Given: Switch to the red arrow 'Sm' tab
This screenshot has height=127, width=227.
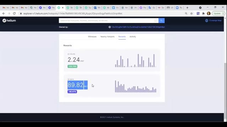Looking at the screenshot, I should [x=161, y=8].
